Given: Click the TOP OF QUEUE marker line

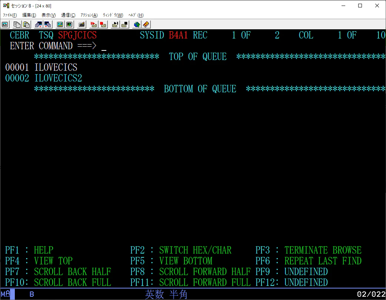Looking at the screenshot, I should [210, 57].
